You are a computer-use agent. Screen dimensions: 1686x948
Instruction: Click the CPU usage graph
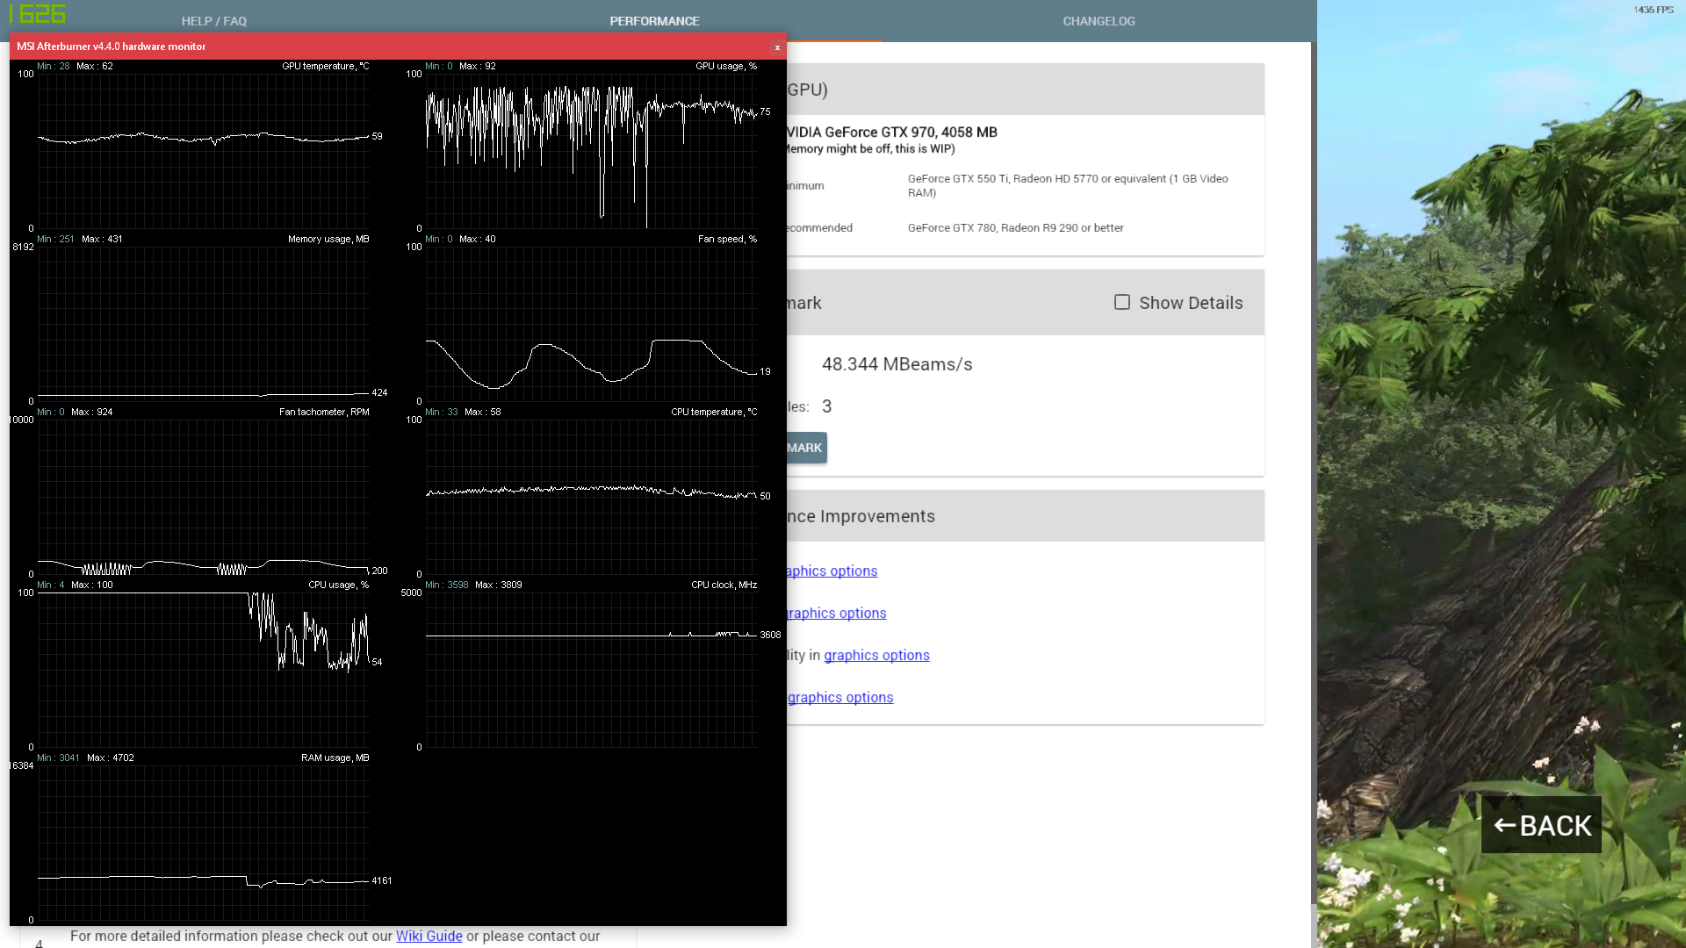click(x=203, y=670)
